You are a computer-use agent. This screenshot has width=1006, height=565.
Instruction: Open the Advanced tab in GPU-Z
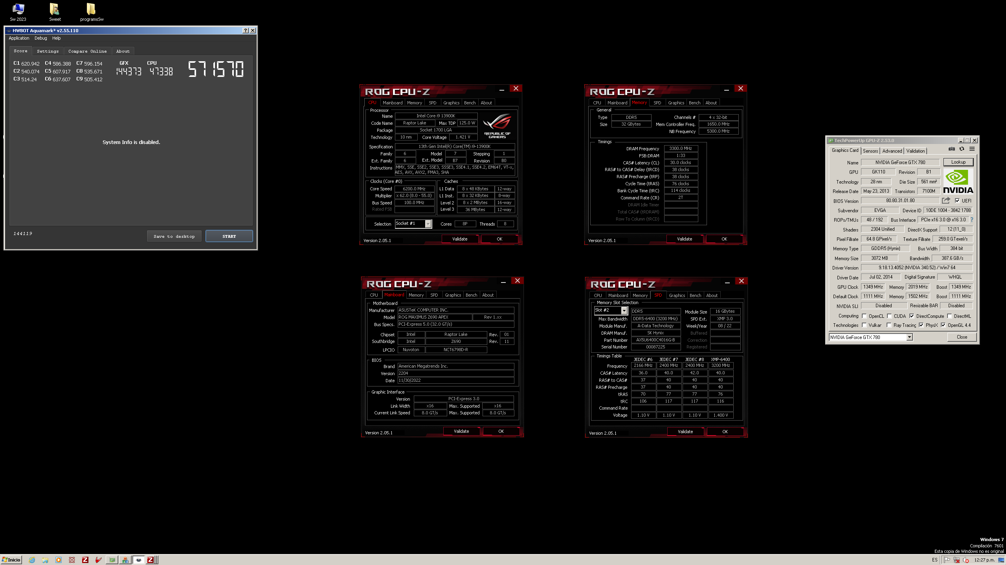click(892, 151)
